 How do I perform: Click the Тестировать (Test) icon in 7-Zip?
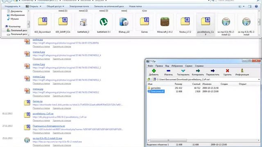(x=183, y=71)
